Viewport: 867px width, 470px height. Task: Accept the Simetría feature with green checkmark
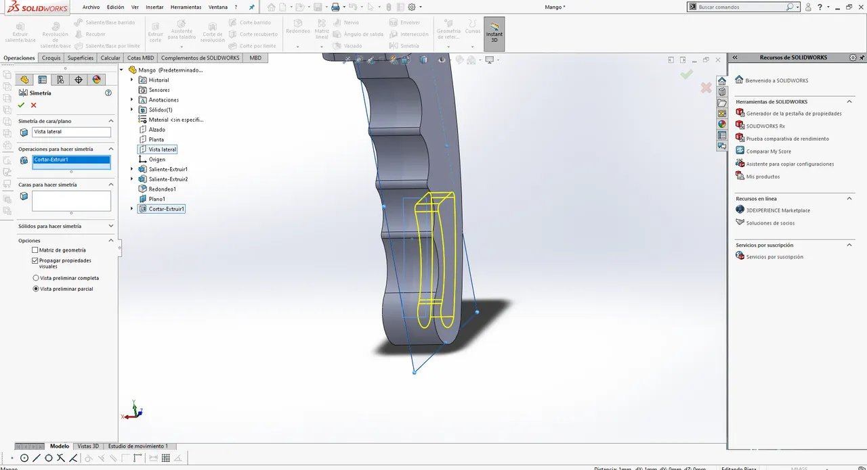[x=21, y=105]
